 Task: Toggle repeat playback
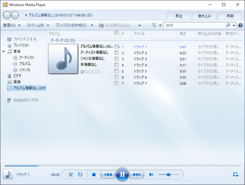[x=80, y=174]
